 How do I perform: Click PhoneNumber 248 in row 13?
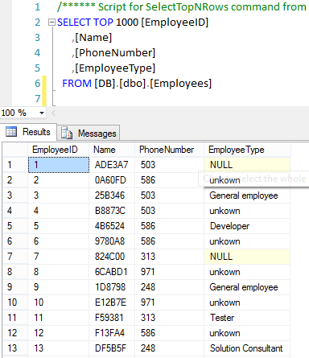tap(169, 348)
